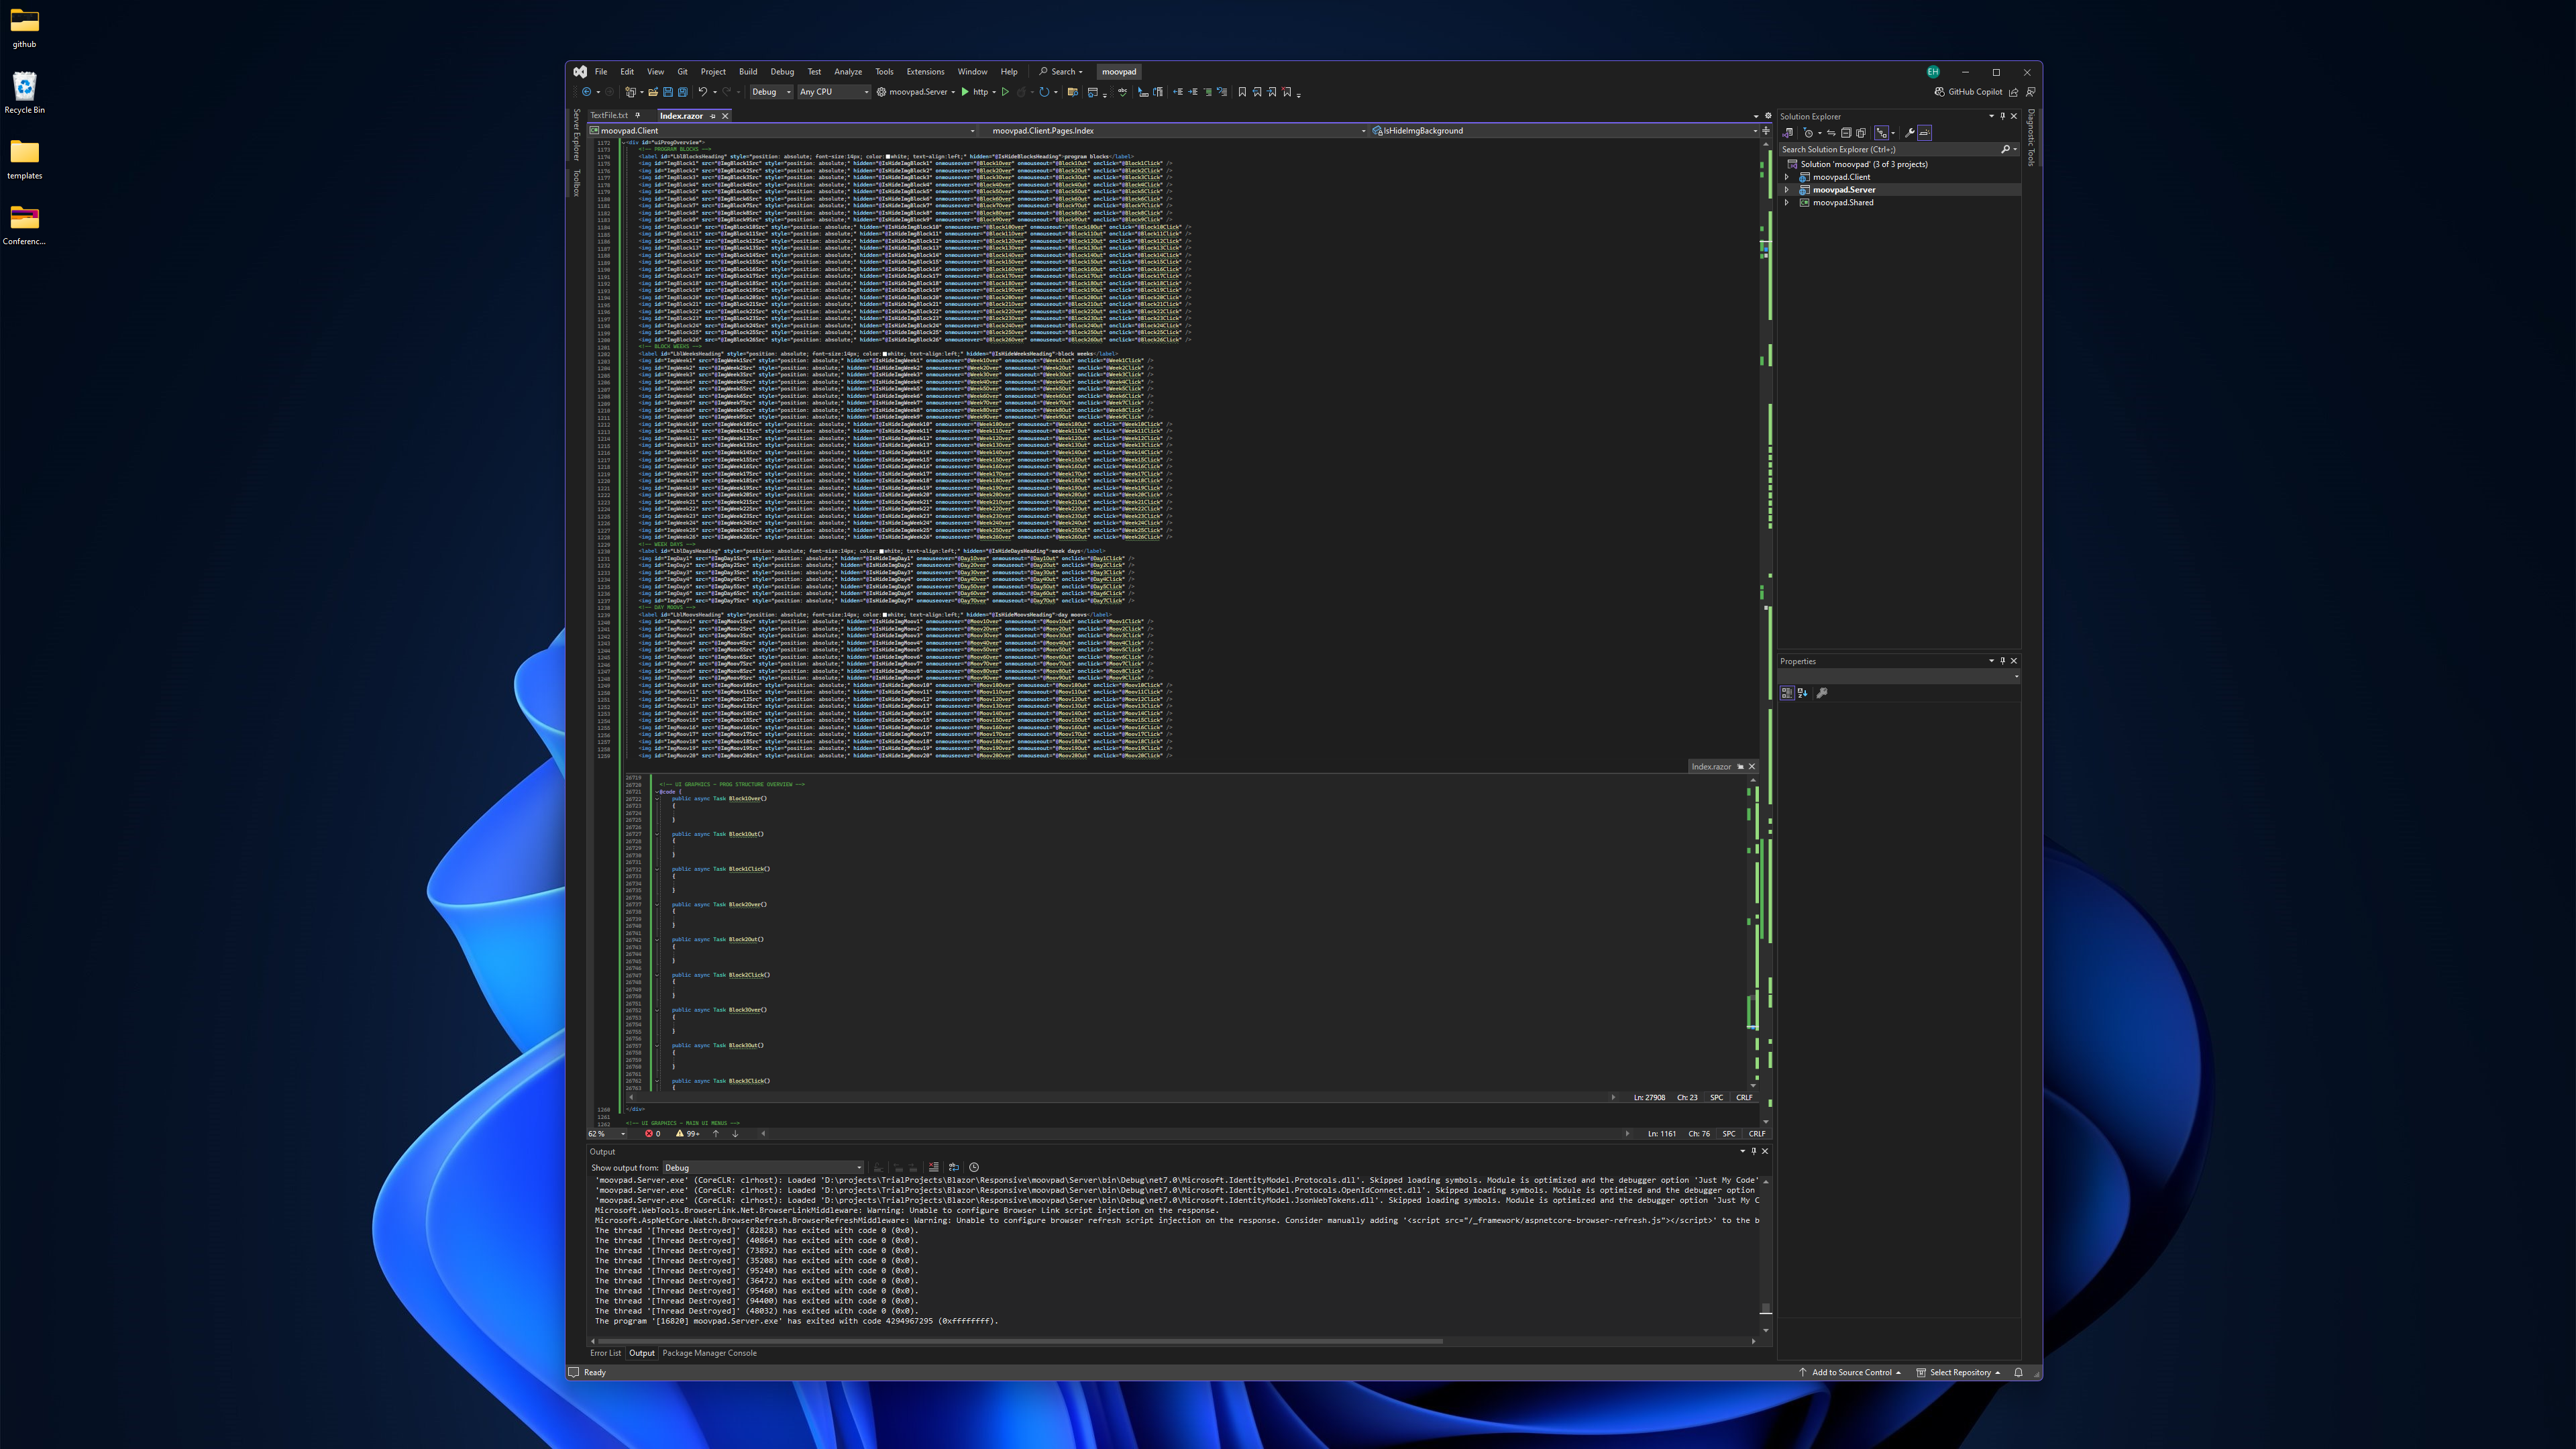Toggle a bookmark on current line
Image resolution: width=2576 pixels, height=1449 pixels.
point(1242,92)
